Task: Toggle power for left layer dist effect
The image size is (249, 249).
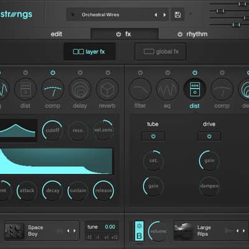Action: 26,72
